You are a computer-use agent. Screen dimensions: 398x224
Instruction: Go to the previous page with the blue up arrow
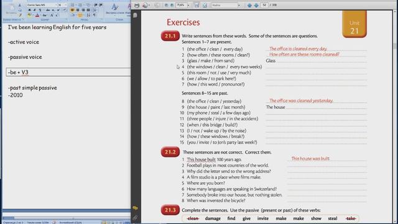249,5
